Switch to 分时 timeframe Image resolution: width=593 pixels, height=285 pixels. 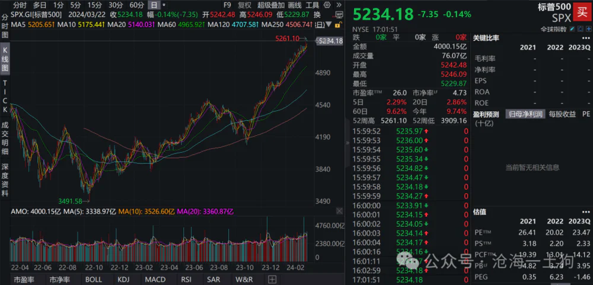pos(20,5)
